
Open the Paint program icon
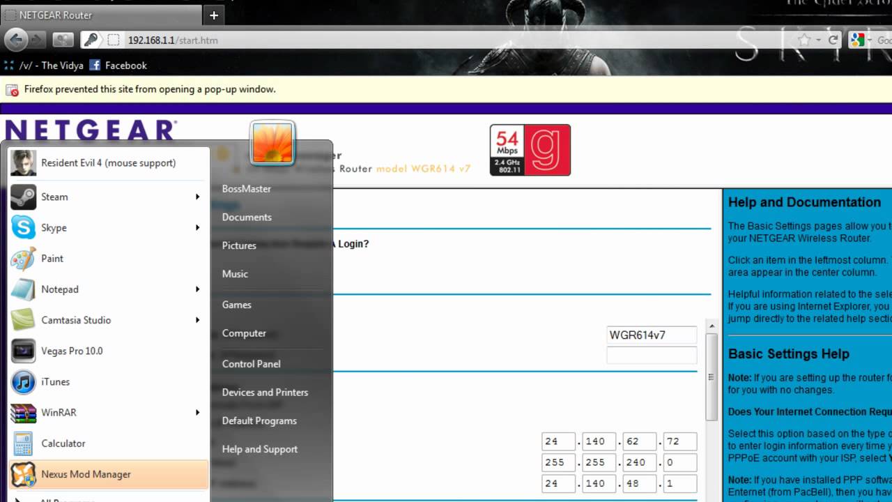tap(23, 259)
